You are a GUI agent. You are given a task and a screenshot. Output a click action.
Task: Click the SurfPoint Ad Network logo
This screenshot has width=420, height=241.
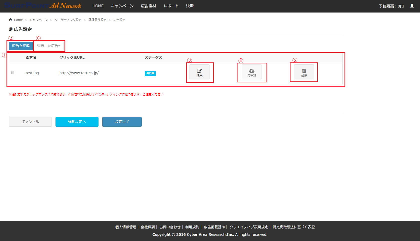pyautogui.click(x=42, y=5)
